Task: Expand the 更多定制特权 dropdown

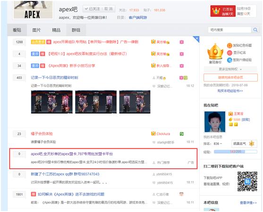Action: (230, 69)
